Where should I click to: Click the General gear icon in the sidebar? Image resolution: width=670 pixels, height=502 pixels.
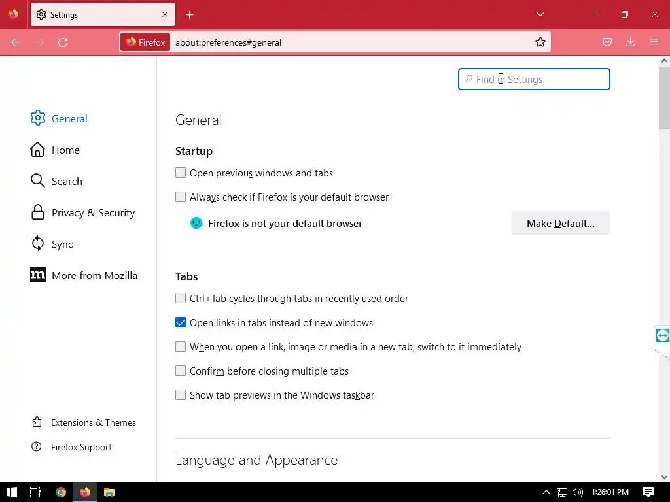click(x=37, y=118)
